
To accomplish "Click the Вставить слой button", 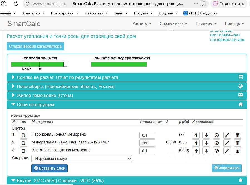I will coord(50,168).
